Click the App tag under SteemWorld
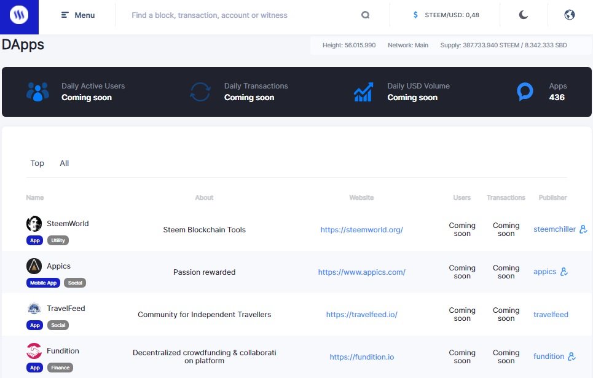 pos(35,240)
